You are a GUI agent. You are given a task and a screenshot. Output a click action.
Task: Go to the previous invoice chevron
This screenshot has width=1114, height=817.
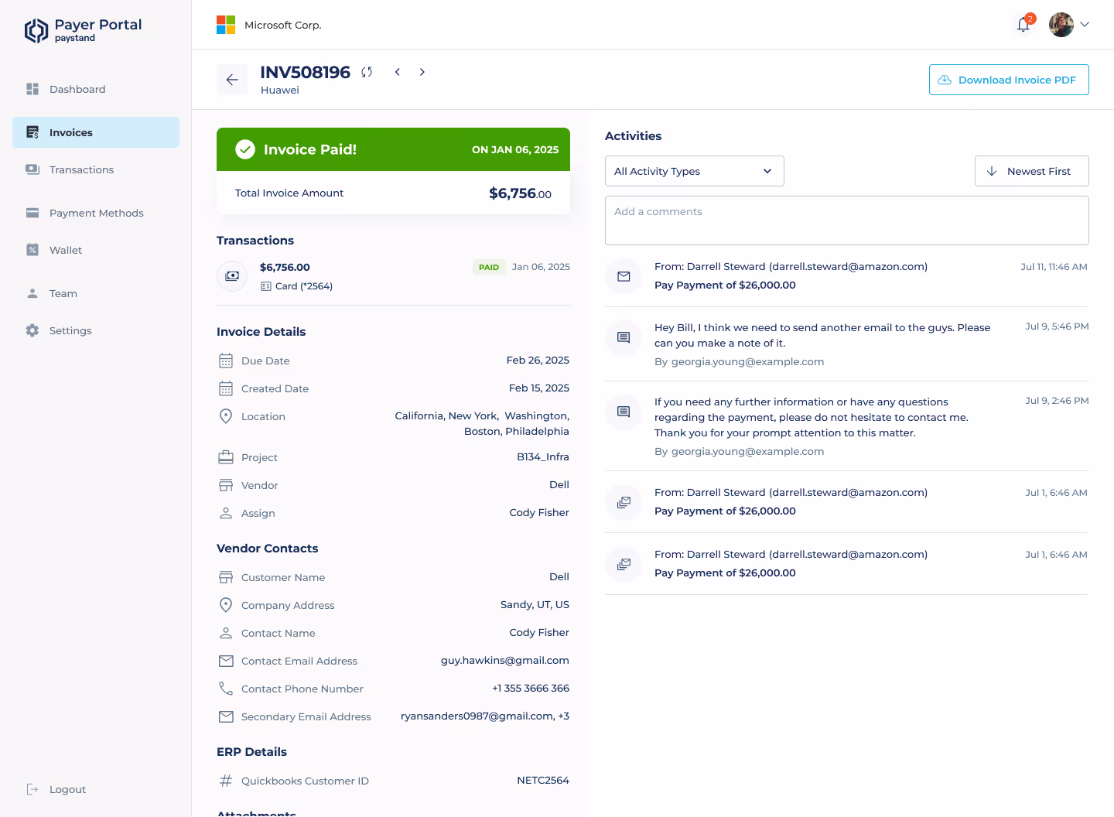click(x=398, y=72)
